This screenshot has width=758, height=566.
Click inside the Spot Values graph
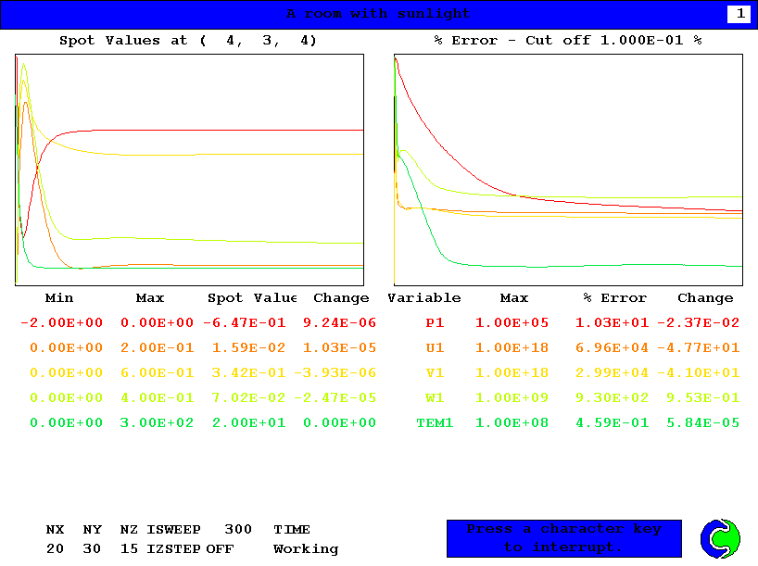click(x=189, y=170)
